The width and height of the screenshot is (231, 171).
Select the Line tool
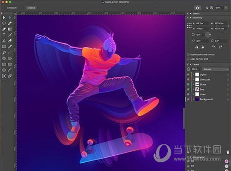[10, 52]
